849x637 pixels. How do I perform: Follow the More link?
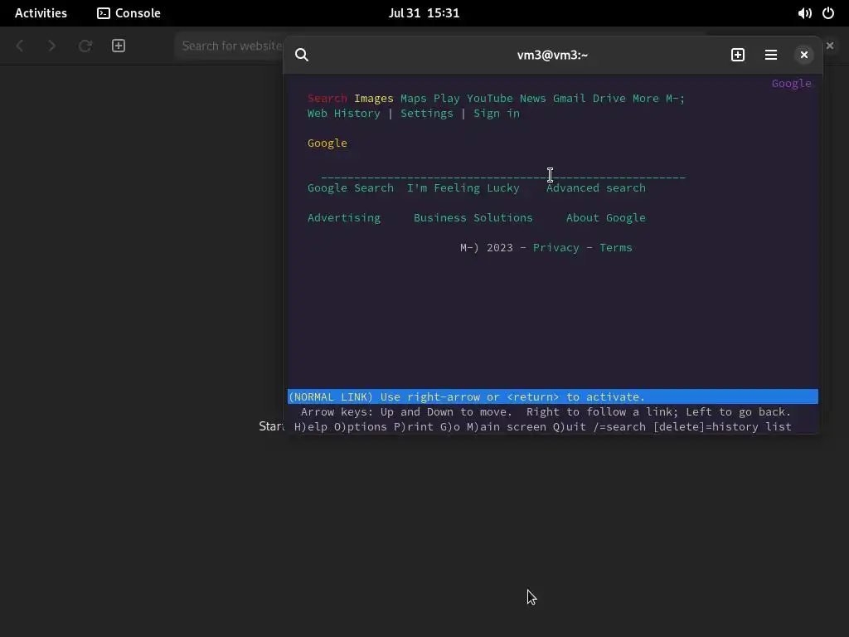pyautogui.click(x=645, y=99)
